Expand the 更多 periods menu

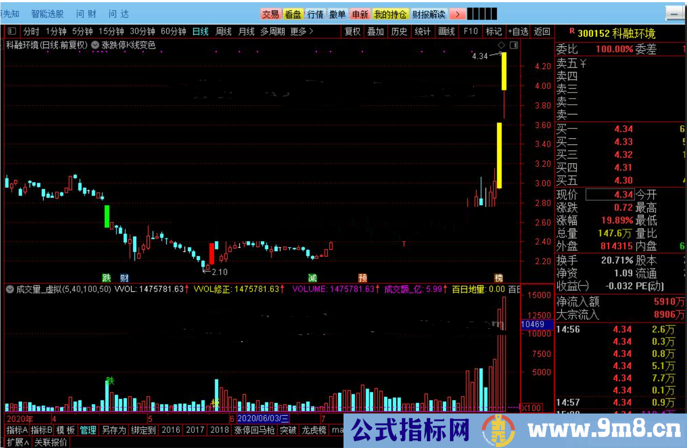tap(302, 31)
